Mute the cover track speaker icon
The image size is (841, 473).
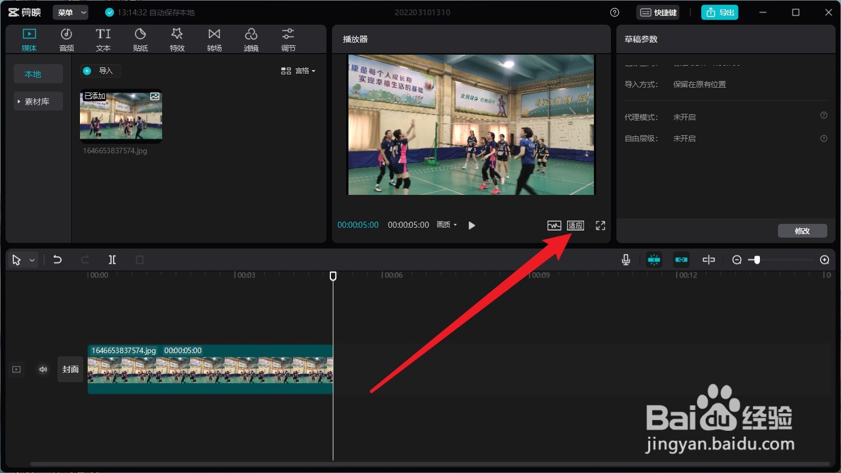[x=43, y=369]
